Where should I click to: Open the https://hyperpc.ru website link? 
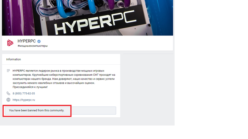pyautogui.click(x=24, y=100)
